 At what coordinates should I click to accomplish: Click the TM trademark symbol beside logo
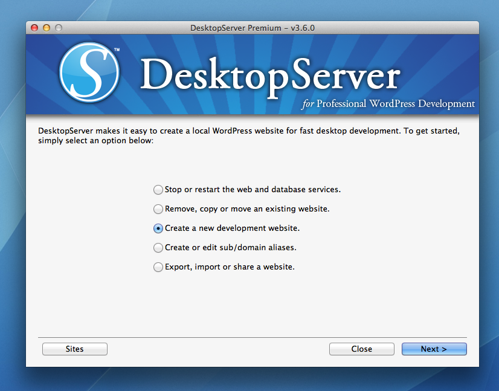coord(117,50)
